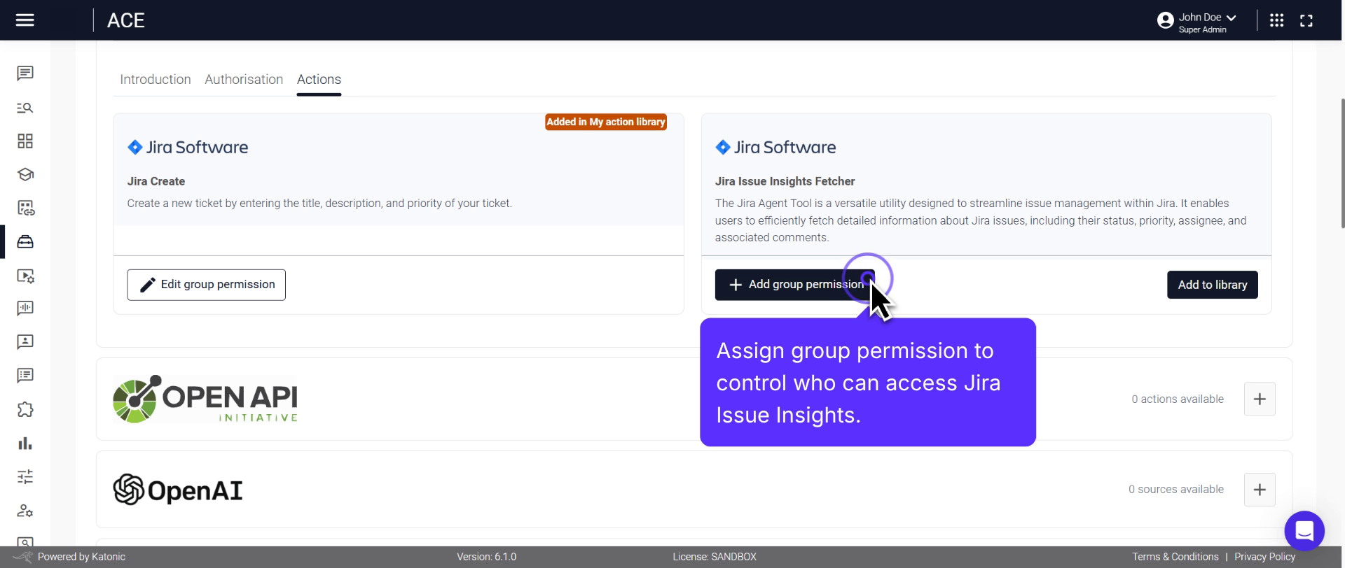
Task: Click 'Version: 6.1.0' footer text
Action: point(487,557)
